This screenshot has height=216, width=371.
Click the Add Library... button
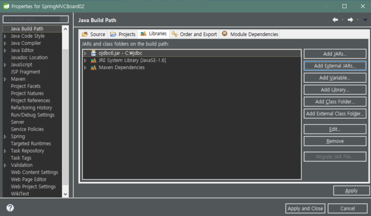coord(335,90)
